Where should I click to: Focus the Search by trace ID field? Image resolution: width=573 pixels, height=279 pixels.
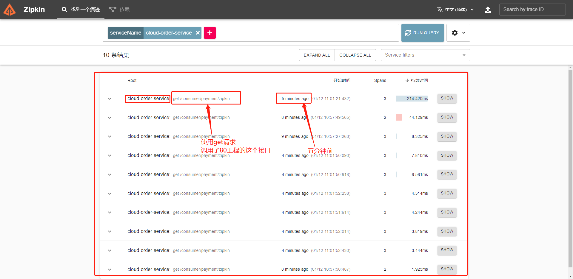[532, 10]
